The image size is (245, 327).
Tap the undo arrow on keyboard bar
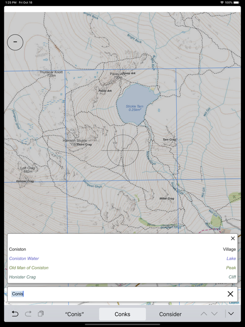pyautogui.click(x=15, y=314)
